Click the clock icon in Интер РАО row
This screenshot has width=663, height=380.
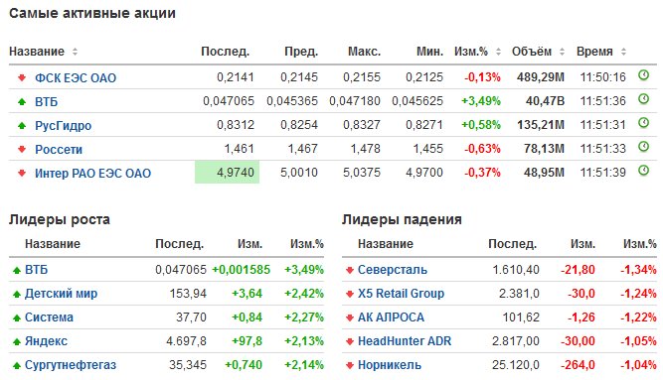pyautogui.click(x=643, y=171)
